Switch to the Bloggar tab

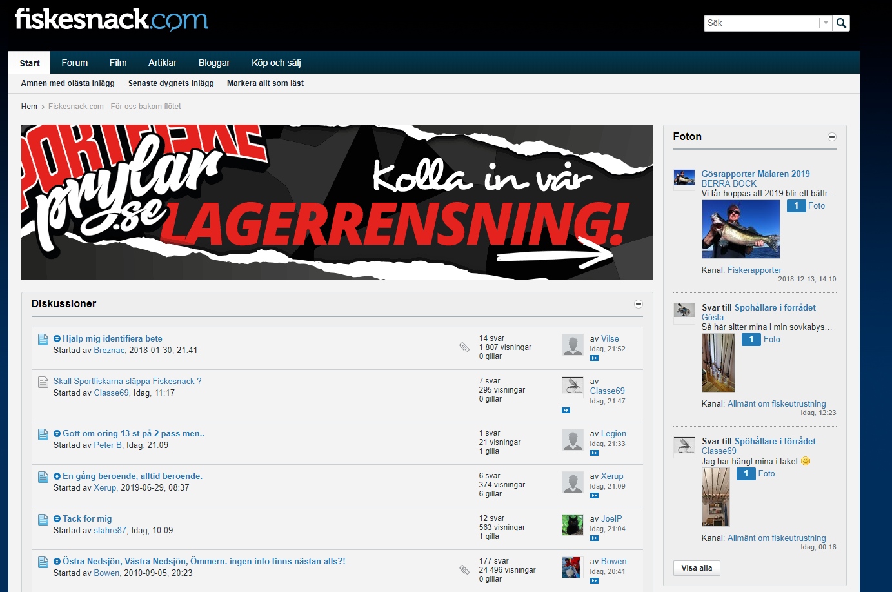[214, 63]
